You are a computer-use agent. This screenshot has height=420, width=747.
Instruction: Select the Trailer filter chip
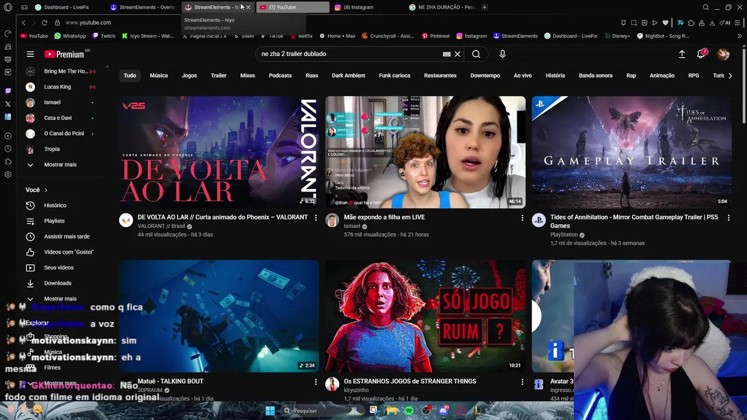pos(218,76)
